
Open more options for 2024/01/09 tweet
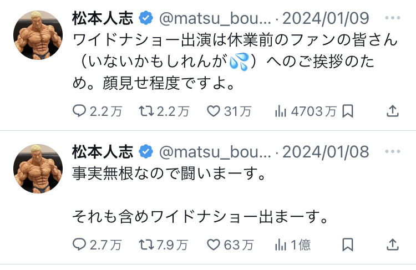(x=392, y=18)
